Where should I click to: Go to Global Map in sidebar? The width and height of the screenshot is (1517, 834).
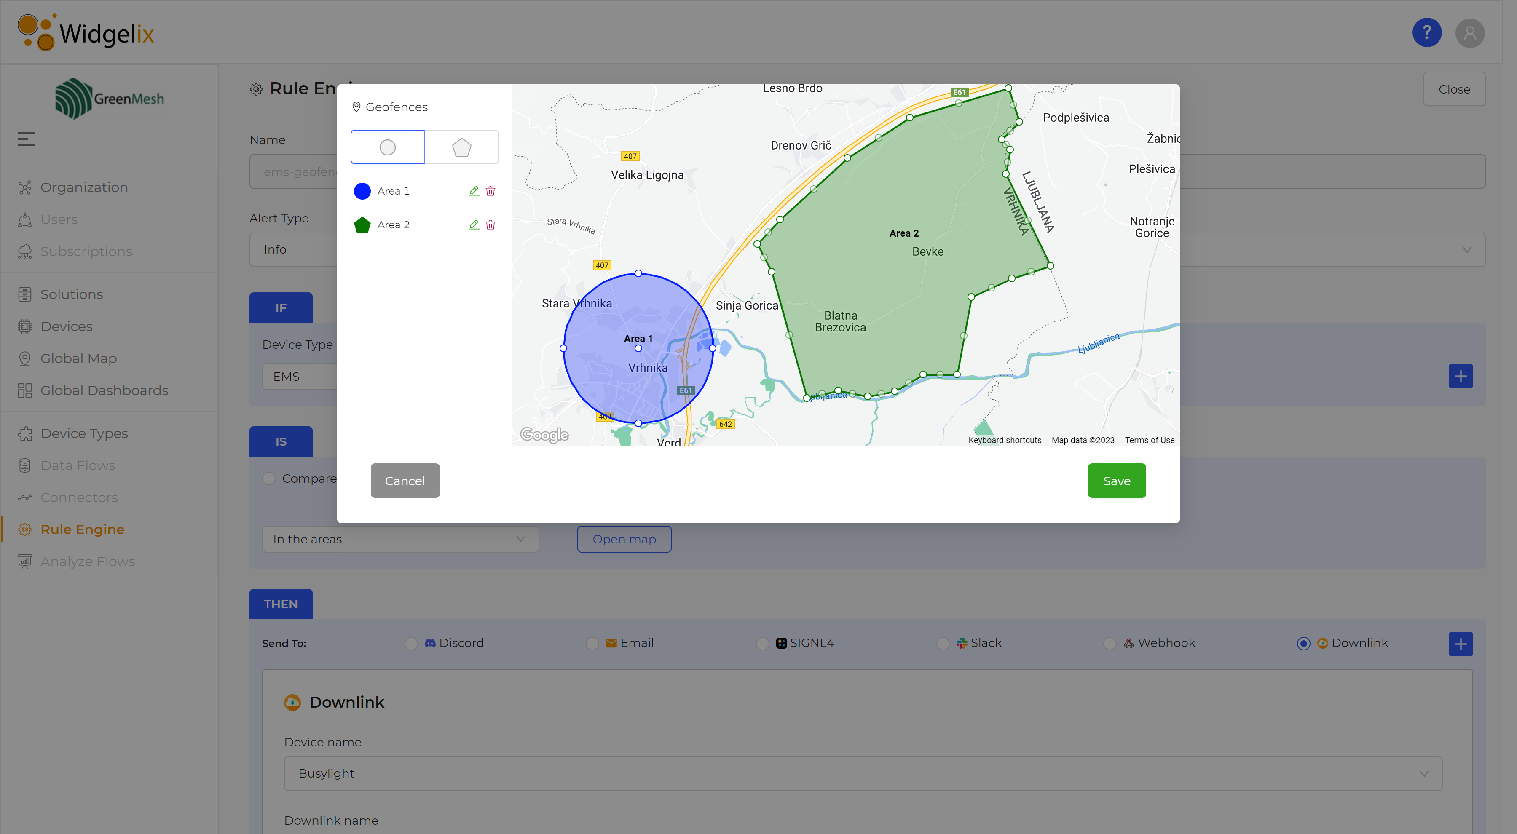pos(78,358)
